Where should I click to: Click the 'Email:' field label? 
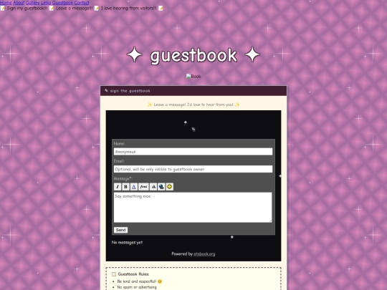coord(119,161)
